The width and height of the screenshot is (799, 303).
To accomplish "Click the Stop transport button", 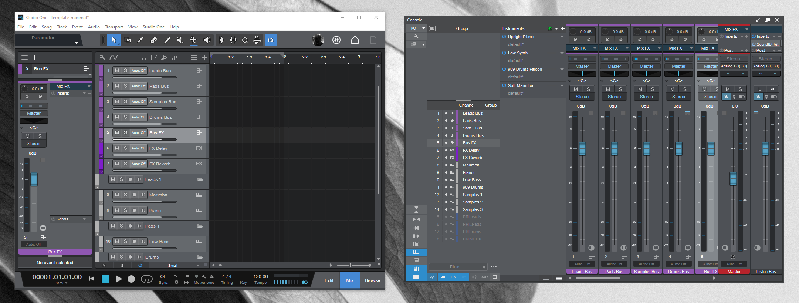I will tap(105, 279).
